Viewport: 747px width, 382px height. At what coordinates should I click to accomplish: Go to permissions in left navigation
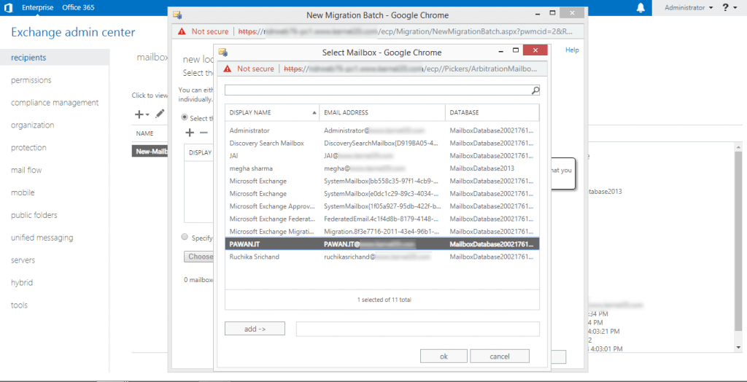(31, 80)
